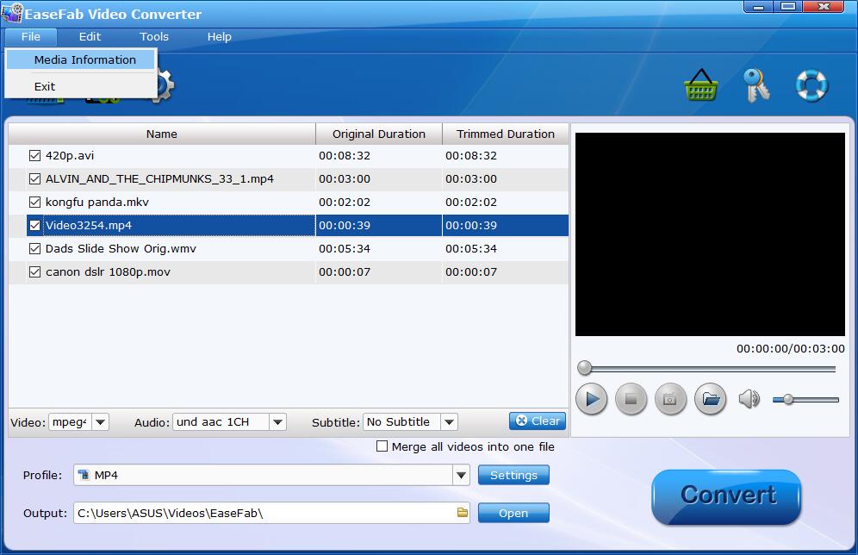Viewport: 858px width, 555px height.
Task: Click the 00:00:00/00:03:00 time readout
Action: coord(790,349)
